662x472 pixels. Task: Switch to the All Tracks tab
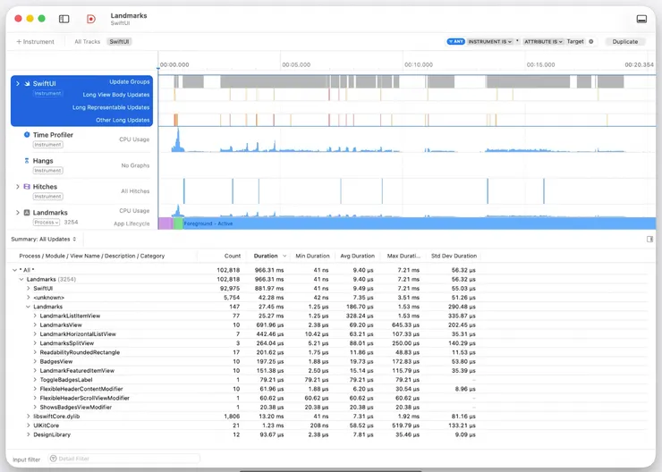[x=87, y=41]
